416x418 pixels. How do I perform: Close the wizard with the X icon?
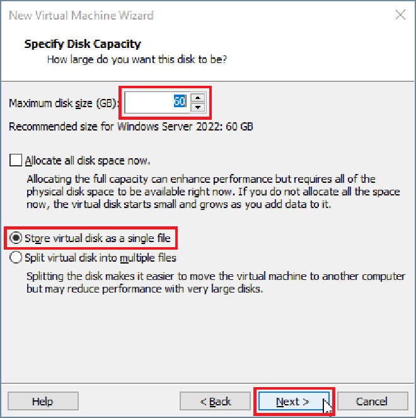point(400,15)
